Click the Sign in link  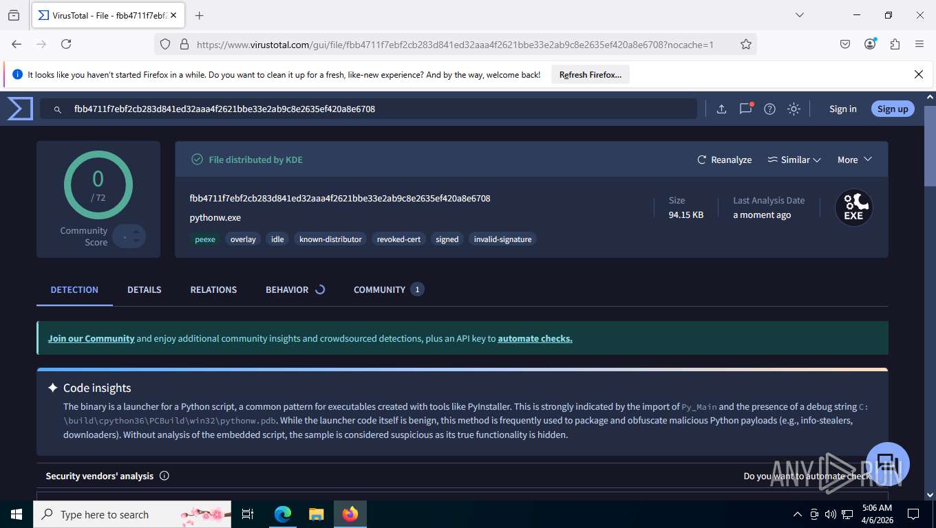click(x=843, y=109)
